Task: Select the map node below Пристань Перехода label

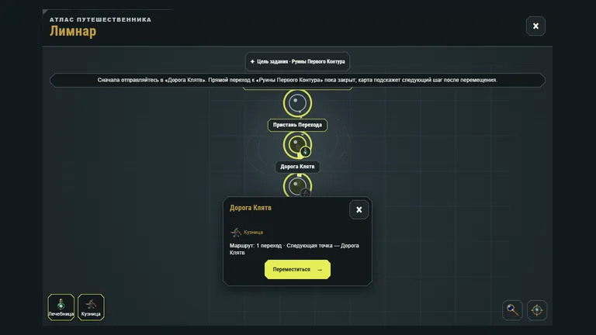Action: click(x=297, y=145)
